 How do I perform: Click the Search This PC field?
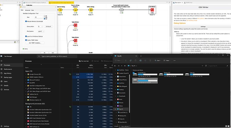pyautogui.click(x=219, y=66)
